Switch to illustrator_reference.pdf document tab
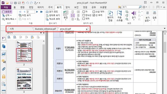 coord(45,29)
